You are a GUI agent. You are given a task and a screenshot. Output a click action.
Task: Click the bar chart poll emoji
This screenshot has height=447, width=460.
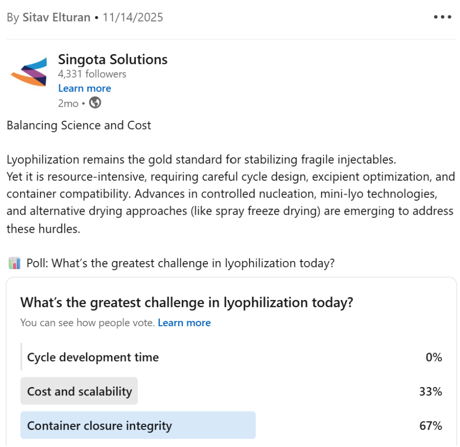click(15, 263)
